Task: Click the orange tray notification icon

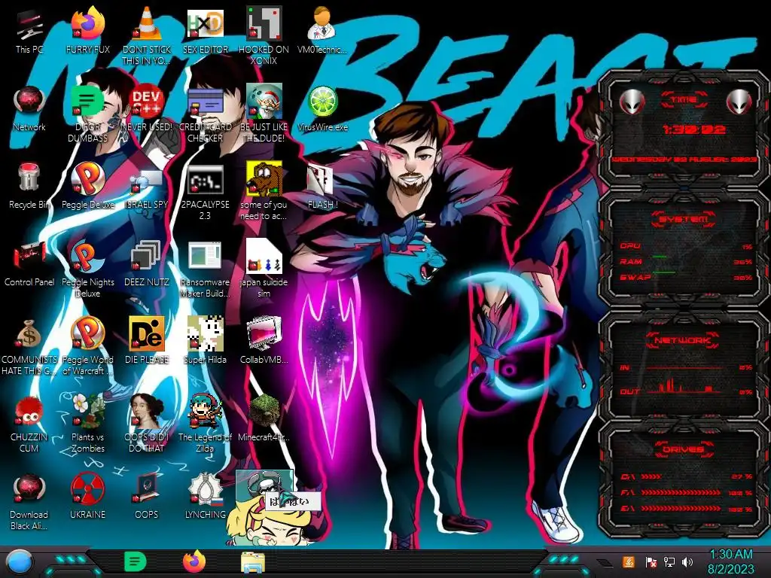Action: point(629,561)
